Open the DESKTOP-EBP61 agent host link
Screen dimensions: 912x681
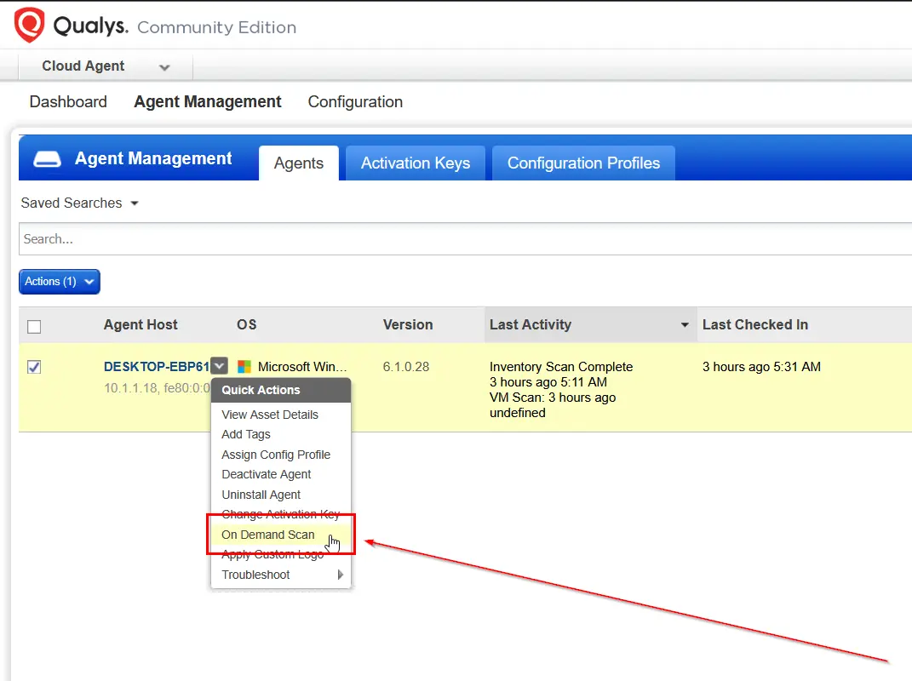157,367
